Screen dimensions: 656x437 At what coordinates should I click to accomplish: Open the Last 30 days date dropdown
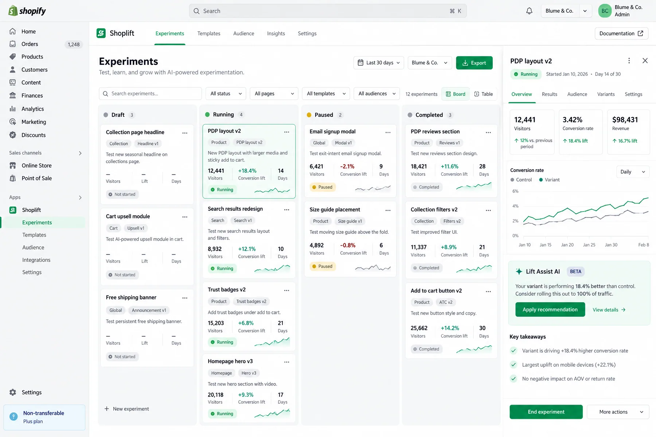click(x=379, y=63)
